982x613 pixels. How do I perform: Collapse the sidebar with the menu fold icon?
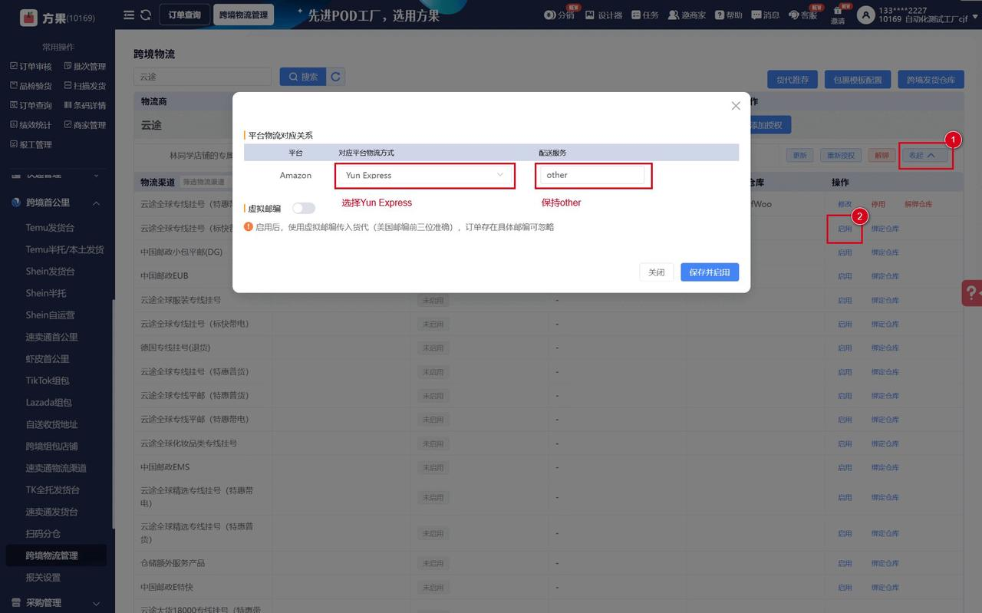(129, 15)
